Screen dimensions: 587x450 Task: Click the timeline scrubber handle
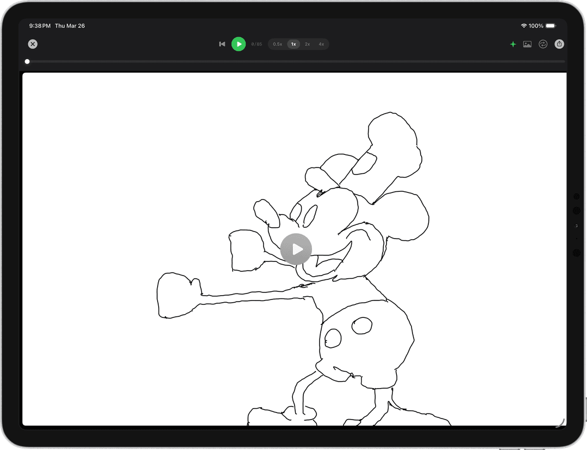point(27,61)
